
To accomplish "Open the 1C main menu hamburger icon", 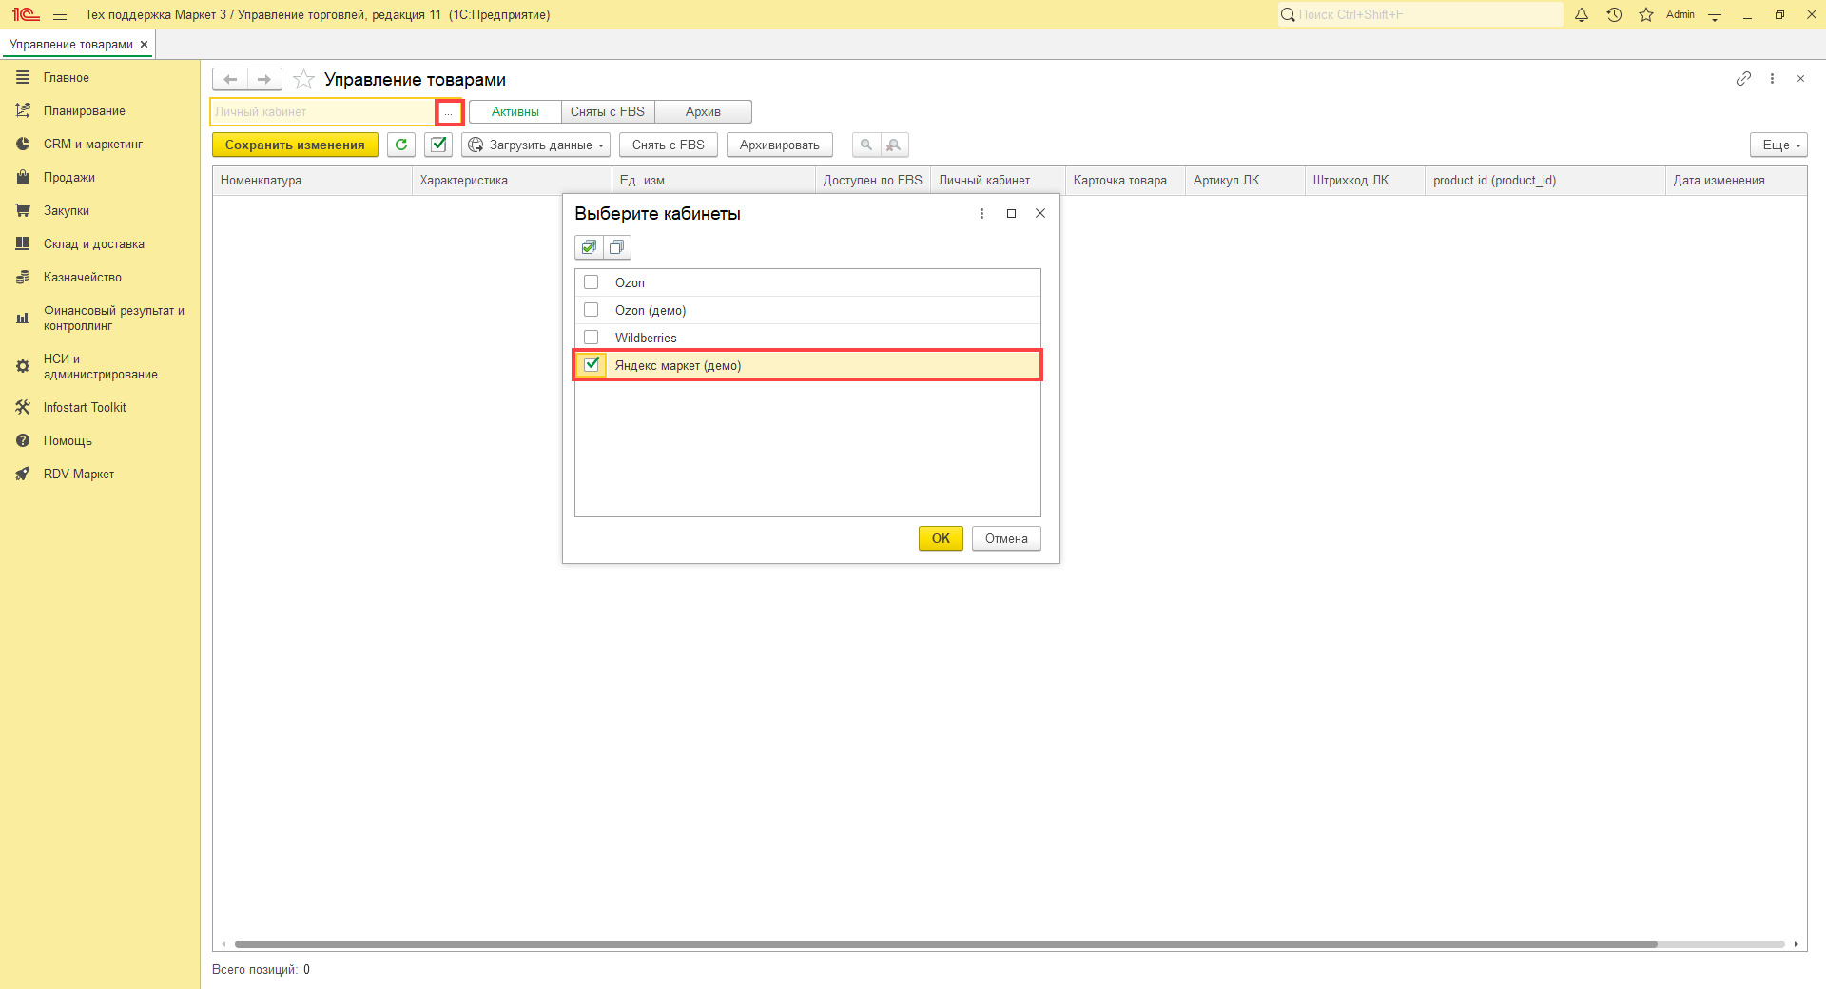I will [x=60, y=14].
